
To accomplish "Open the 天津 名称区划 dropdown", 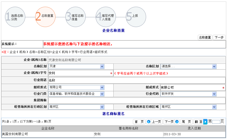I will pos(76,66).
